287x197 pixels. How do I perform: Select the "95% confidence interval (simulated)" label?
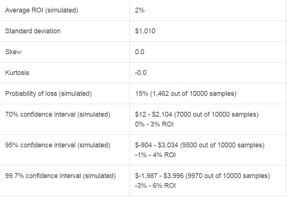click(x=57, y=145)
